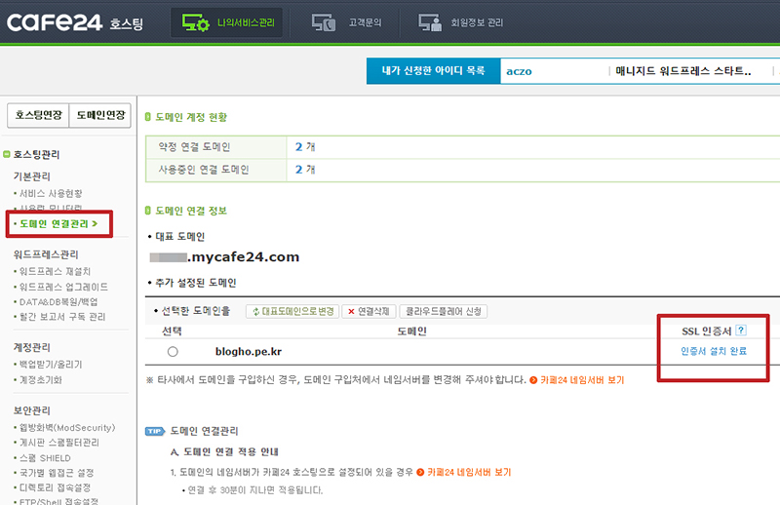
Task: Open 카페24 네임서버 보기 in tip section
Action: pos(464,472)
